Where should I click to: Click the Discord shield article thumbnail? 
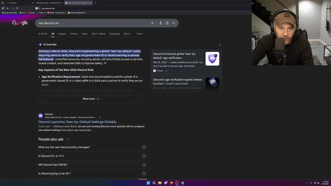(212, 59)
